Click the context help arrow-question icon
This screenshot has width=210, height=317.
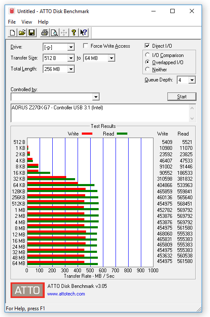pyautogui.click(x=83, y=33)
